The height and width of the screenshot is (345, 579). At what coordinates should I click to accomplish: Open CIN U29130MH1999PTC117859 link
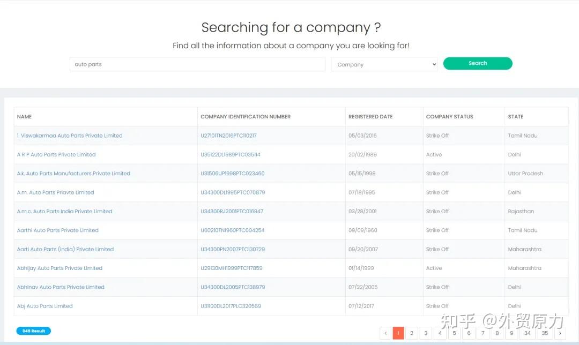tap(232, 268)
